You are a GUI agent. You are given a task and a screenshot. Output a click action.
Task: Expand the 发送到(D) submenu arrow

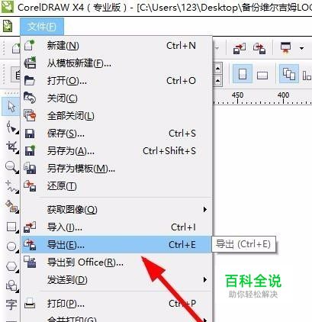pos(205,280)
